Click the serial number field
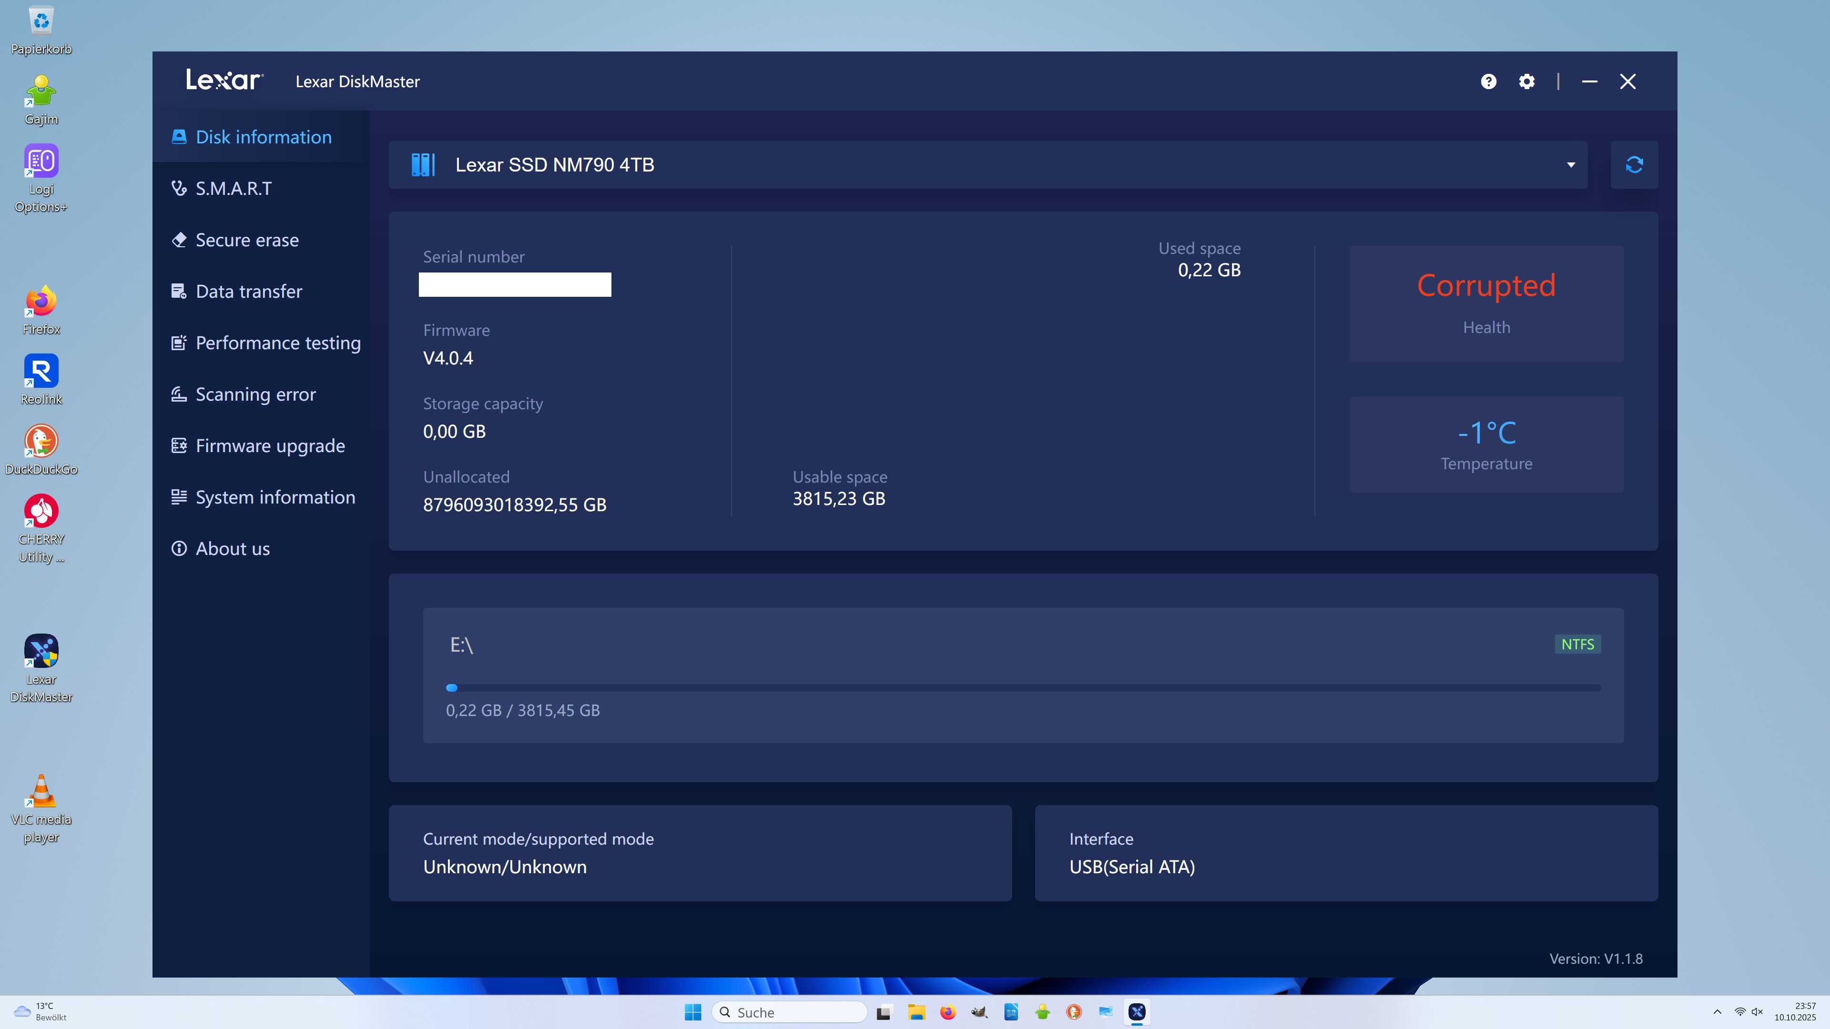 pyautogui.click(x=514, y=285)
